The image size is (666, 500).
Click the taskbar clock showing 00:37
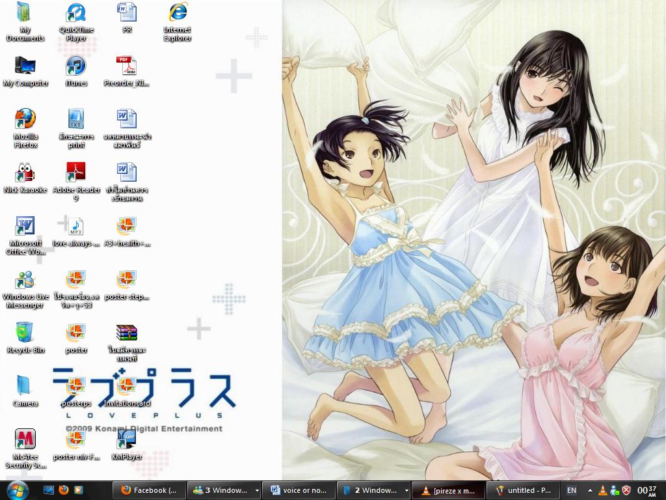pyautogui.click(x=646, y=491)
